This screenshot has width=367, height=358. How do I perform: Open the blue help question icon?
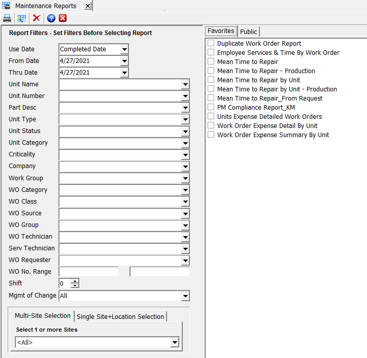click(x=51, y=18)
